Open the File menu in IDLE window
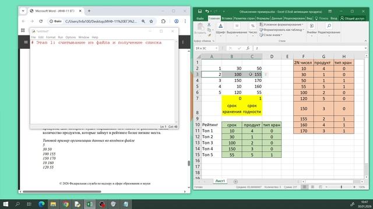 point(33,37)
